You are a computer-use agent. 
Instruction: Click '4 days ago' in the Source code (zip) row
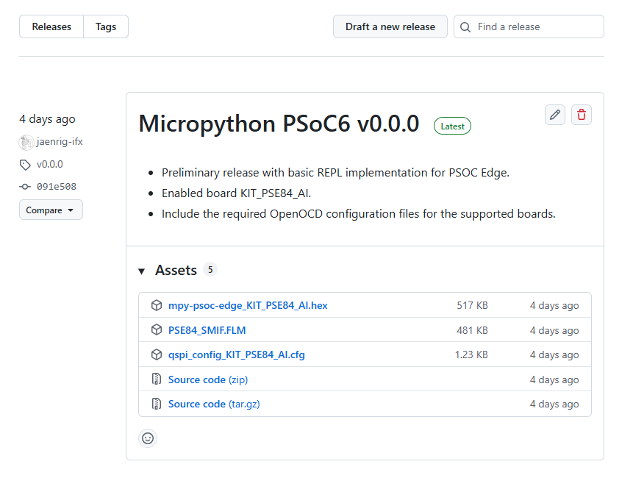[x=554, y=379]
